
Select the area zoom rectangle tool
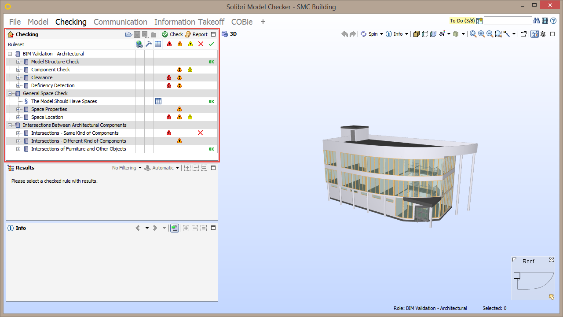pyautogui.click(x=498, y=34)
